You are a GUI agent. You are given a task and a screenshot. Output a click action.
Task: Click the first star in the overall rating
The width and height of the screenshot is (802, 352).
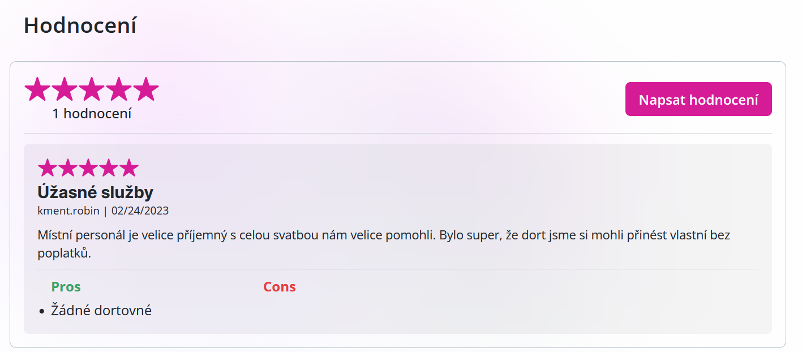tap(37, 89)
